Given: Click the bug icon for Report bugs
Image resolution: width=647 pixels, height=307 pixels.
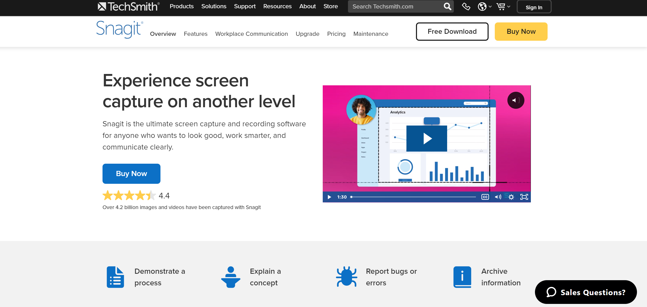Looking at the screenshot, I should coord(347,277).
